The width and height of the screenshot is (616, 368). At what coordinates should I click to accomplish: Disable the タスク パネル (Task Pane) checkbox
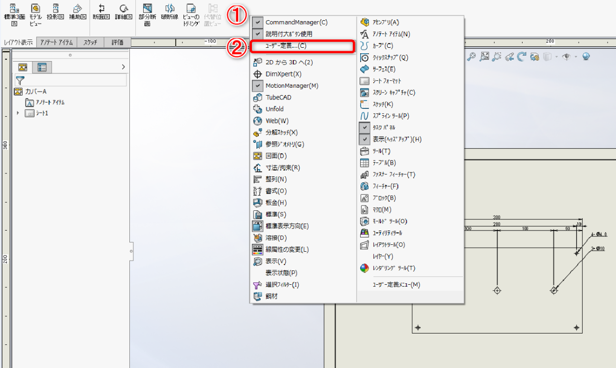383,128
